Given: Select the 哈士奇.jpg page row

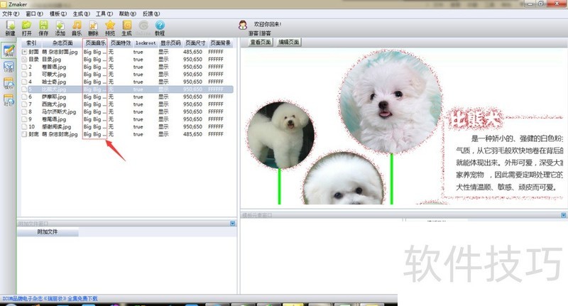Looking at the screenshot, I should coord(127,82).
